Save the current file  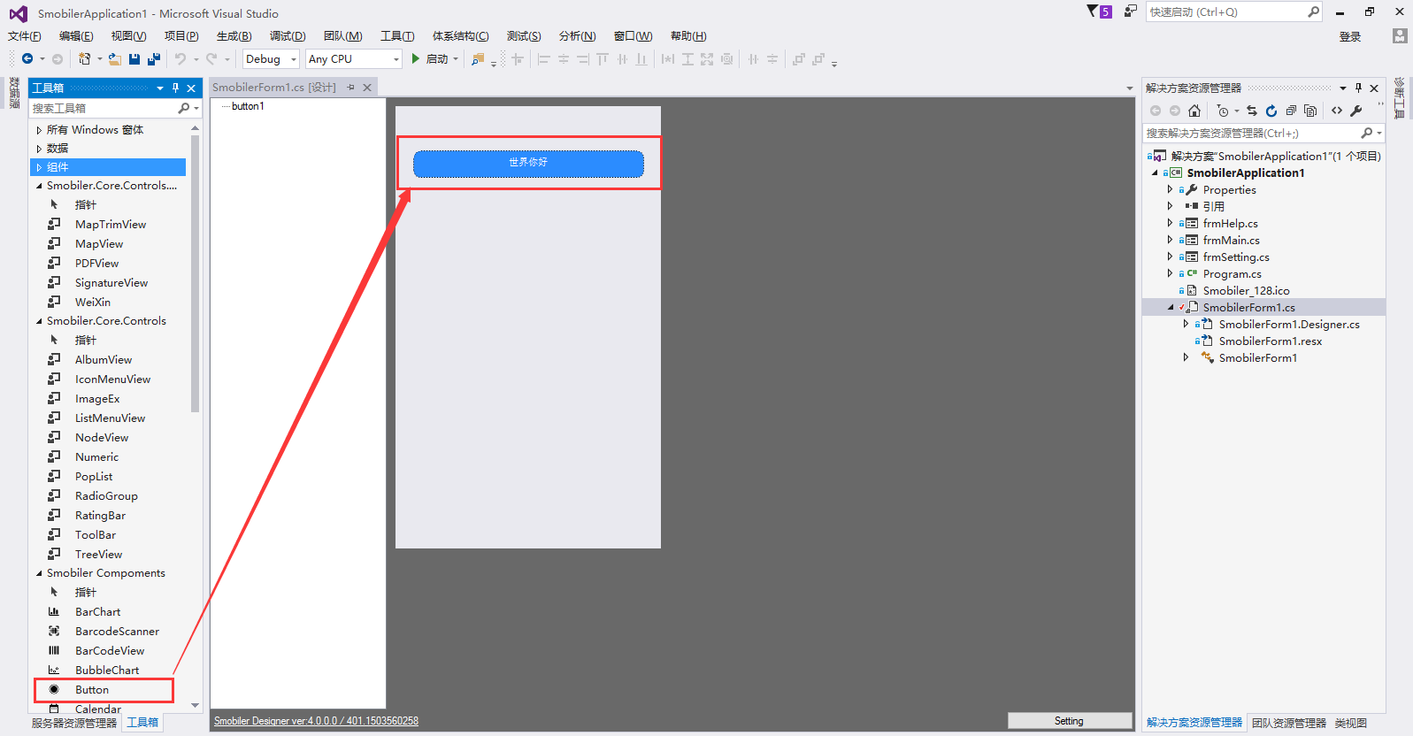134,59
